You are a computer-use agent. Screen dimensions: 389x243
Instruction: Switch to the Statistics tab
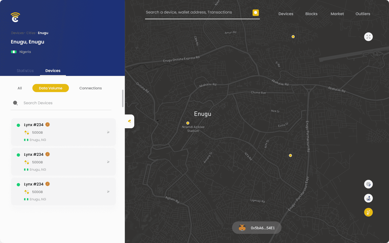pos(25,71)
